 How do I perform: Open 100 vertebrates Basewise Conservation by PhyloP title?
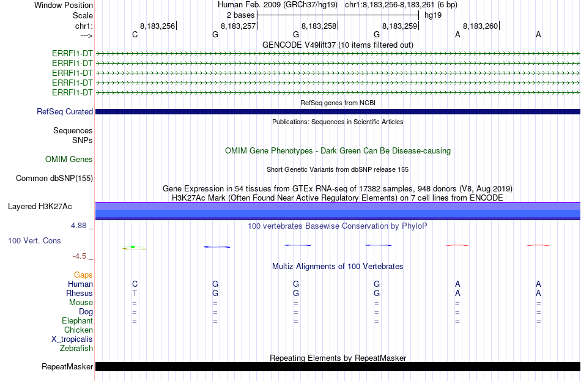click(x=338, y=226)
